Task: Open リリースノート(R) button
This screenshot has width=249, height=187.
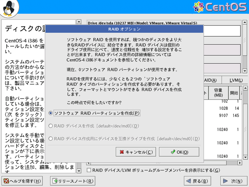Action: pos(73,181)
